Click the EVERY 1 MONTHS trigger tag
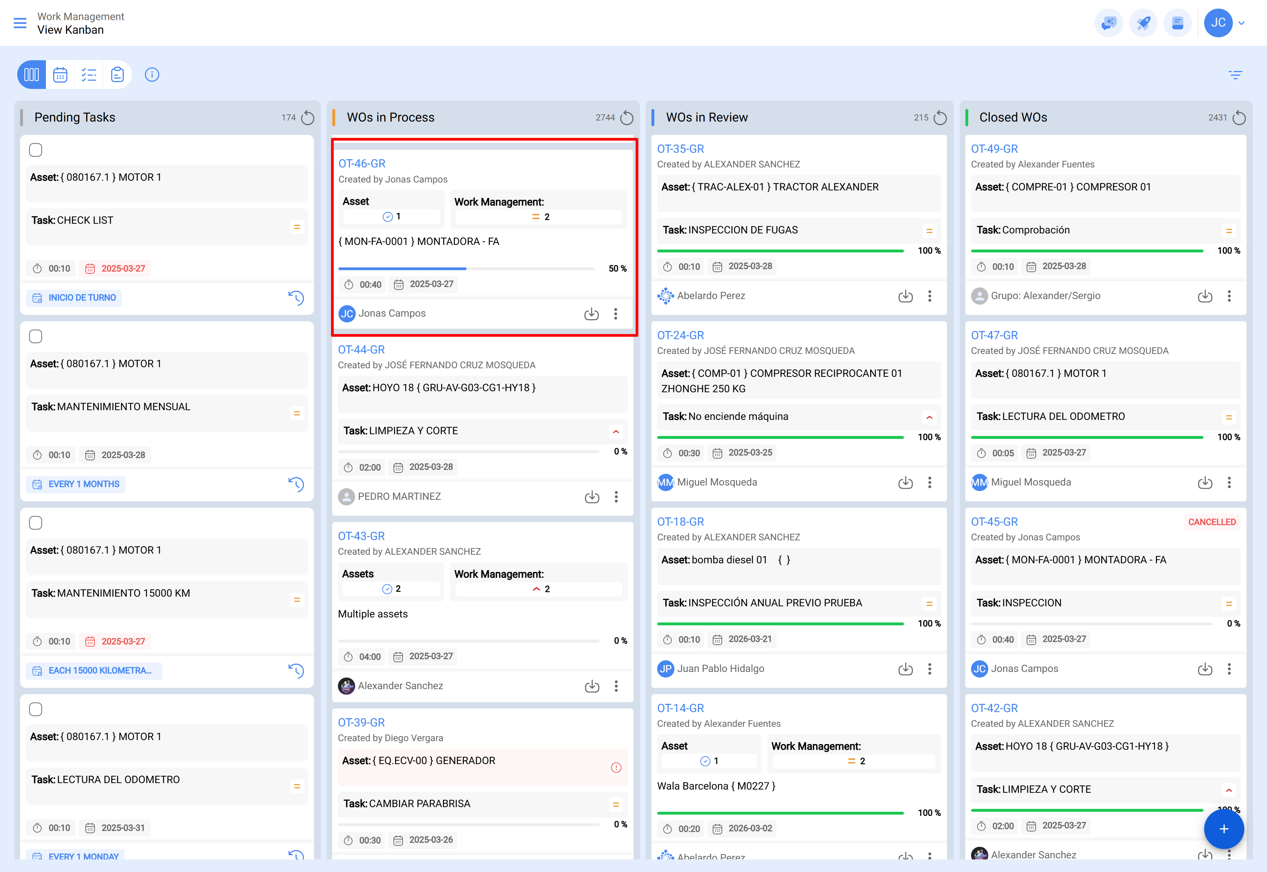 point(75,484)
